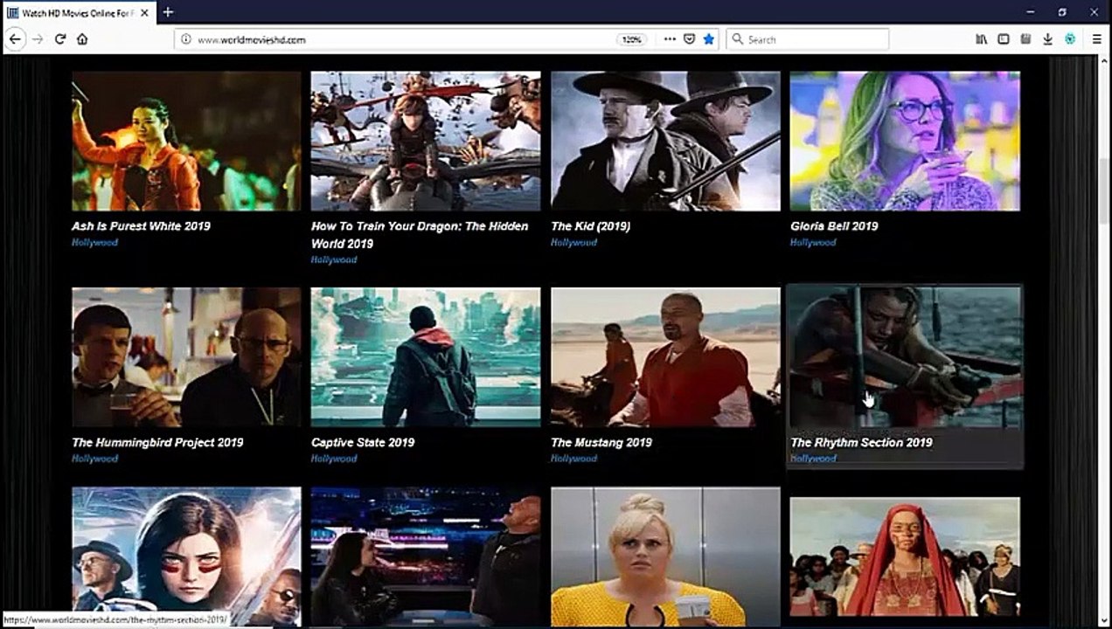Select the Watch HD Movies Online tab
The image size is (1112, 629).
[x=78, y=12]
